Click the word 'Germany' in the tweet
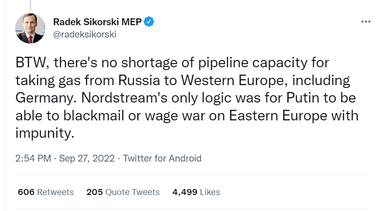The height and width of the screenshot is (211, 381). (44, 98)
